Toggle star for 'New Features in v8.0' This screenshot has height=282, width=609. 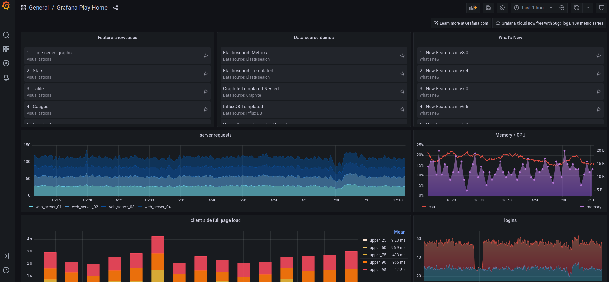pos(599,56)
